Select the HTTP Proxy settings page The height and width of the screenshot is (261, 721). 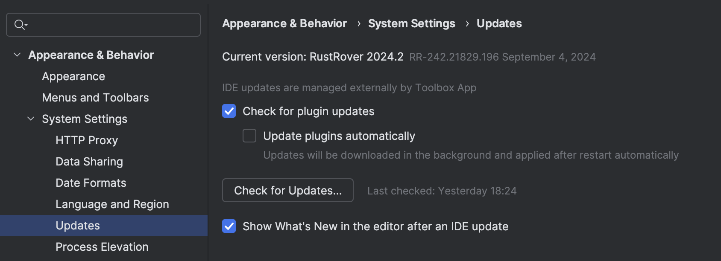click(87, 140)
